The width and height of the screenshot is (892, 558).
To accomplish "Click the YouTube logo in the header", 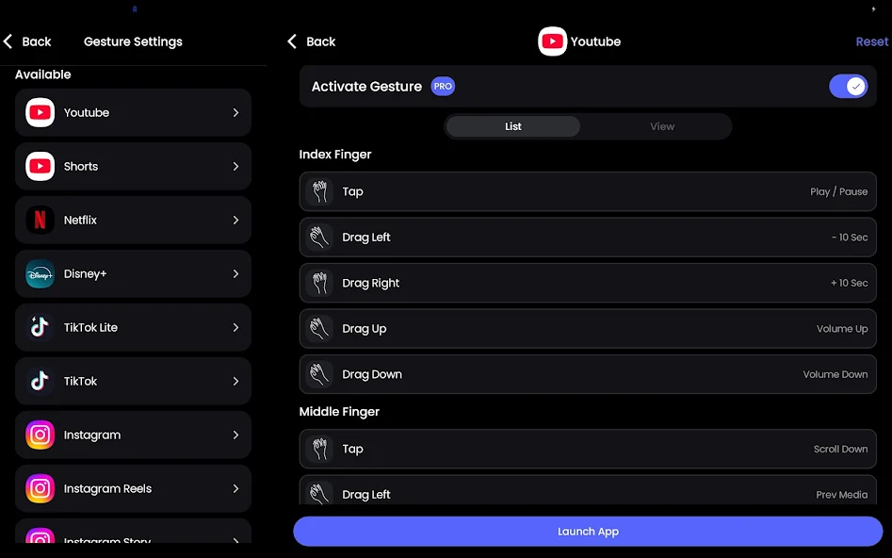I will [552, 41].
